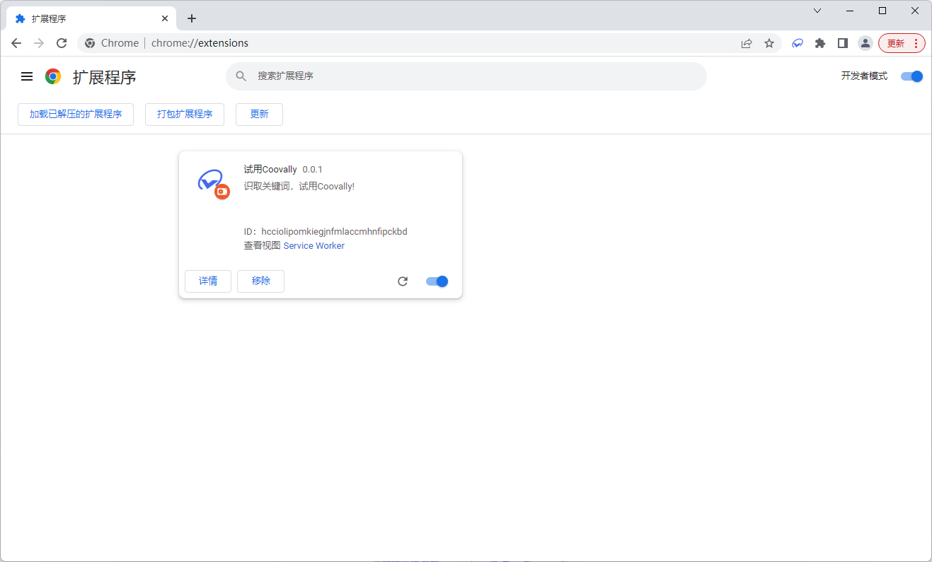Focus the 搜索扩展程序 search field
Screen dimensions: 932x562
(466, 76)
